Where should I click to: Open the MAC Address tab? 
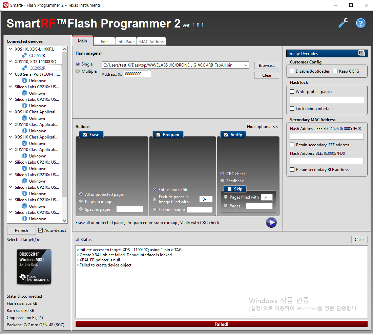point(151,41)
